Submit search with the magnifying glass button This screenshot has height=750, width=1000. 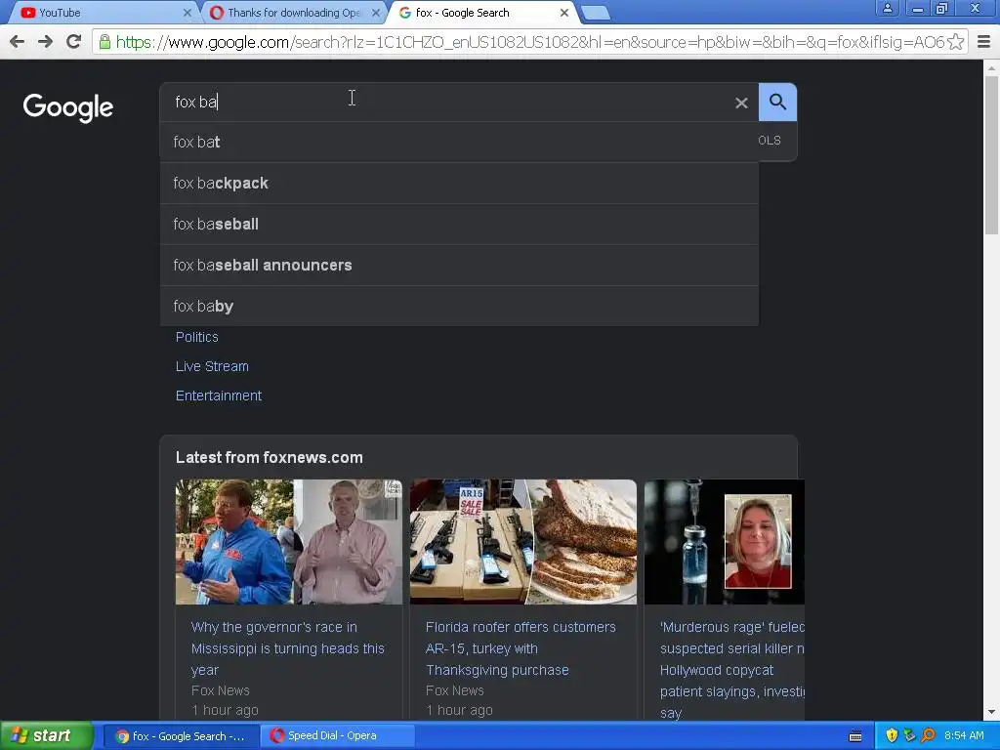[777, 102]
